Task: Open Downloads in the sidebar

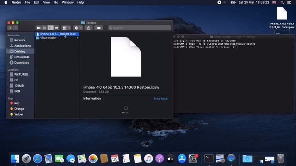Action: point(19,63)
